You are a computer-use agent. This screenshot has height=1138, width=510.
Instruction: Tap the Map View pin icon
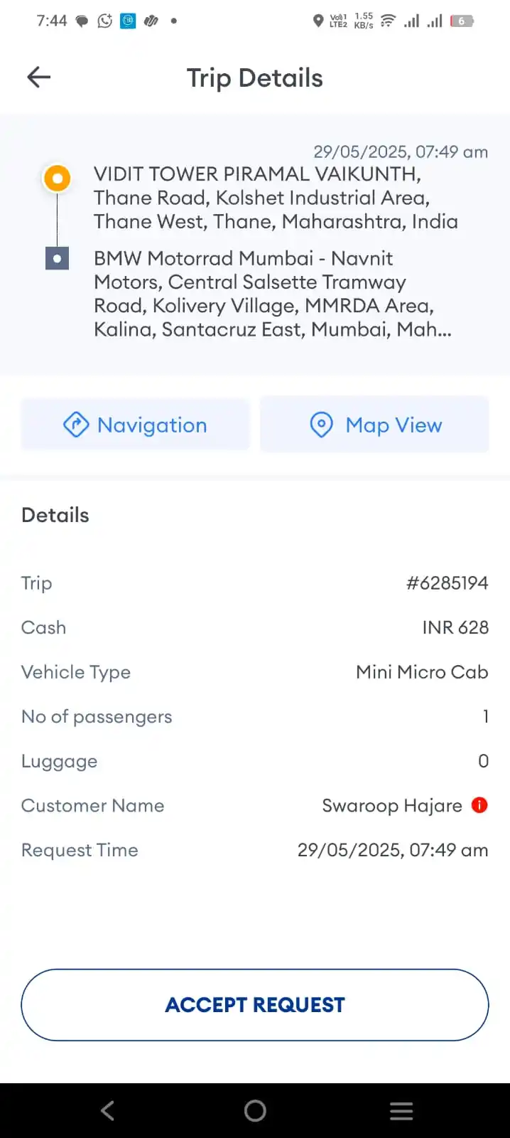[x=321, y=425]
